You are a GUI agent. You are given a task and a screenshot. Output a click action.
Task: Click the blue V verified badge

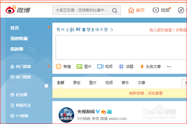[x=98, y=112]
